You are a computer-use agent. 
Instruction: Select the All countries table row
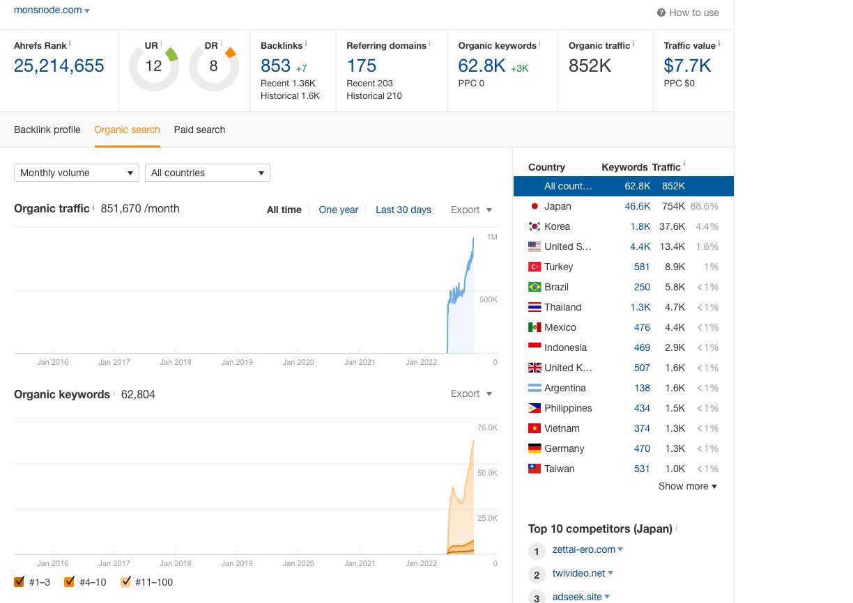click(x=624, y=186)
